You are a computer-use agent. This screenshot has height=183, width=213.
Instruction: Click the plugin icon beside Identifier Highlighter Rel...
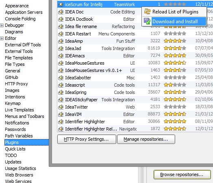61,129
